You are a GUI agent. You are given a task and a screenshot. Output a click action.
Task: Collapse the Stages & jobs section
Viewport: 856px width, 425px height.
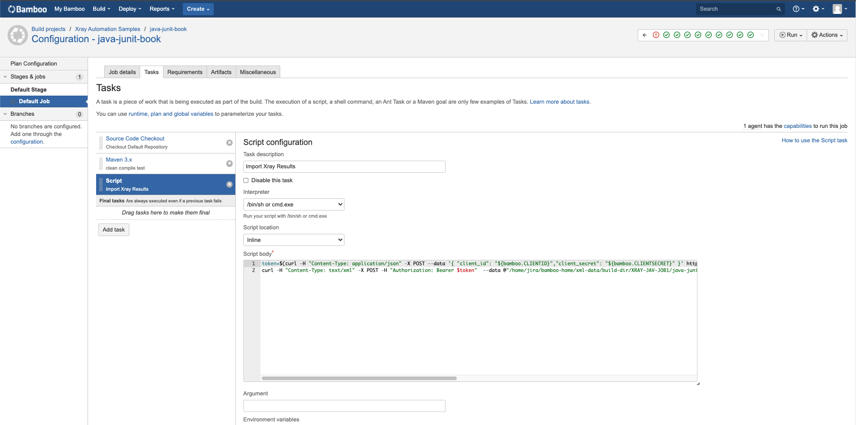point(5,77)
